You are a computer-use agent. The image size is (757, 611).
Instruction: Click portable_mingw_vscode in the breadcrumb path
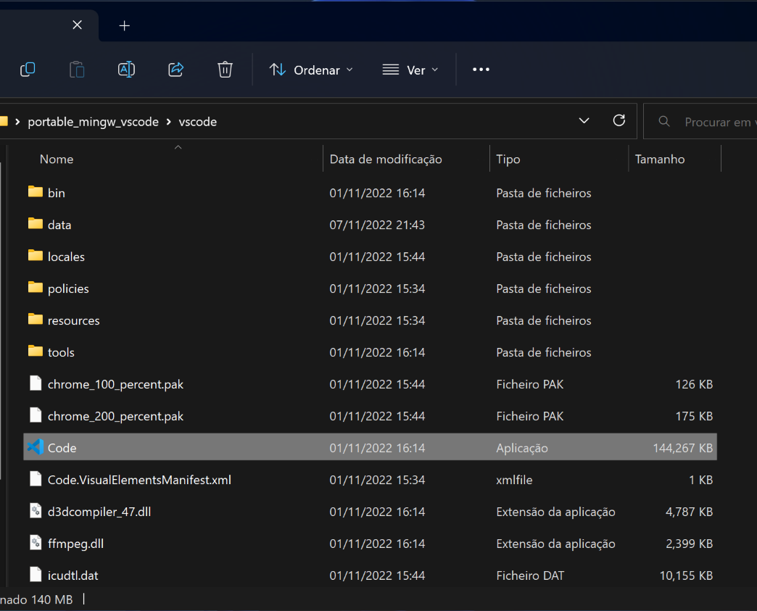point(93,122)
